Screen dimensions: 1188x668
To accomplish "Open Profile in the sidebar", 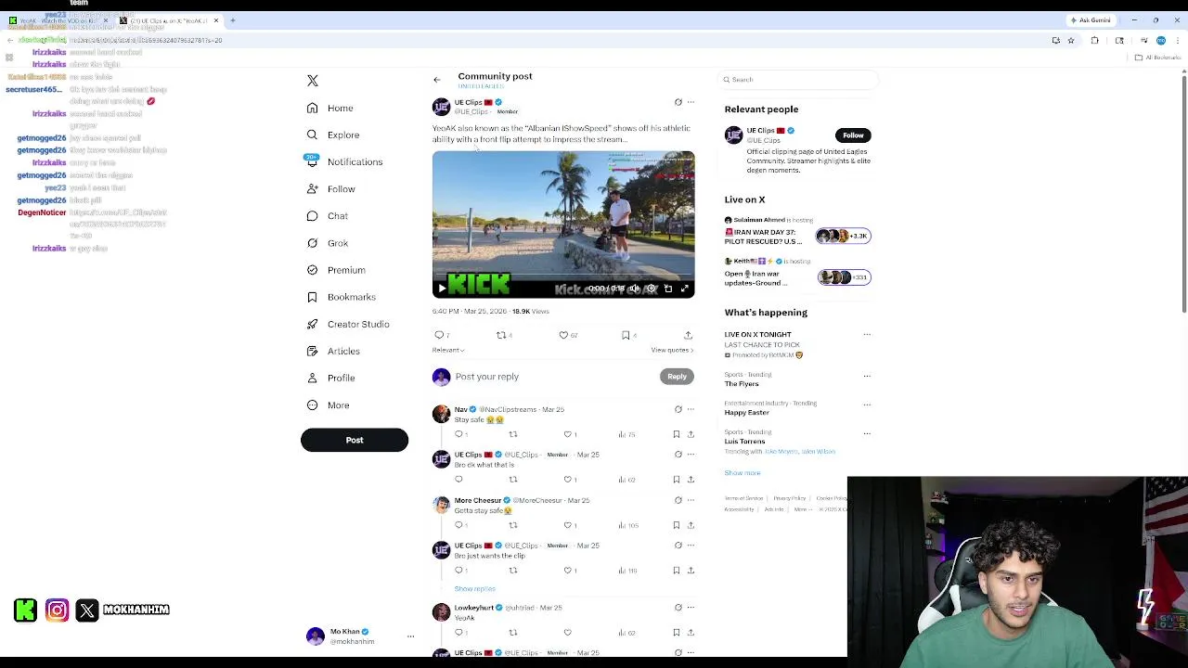I will click(330, 378).
